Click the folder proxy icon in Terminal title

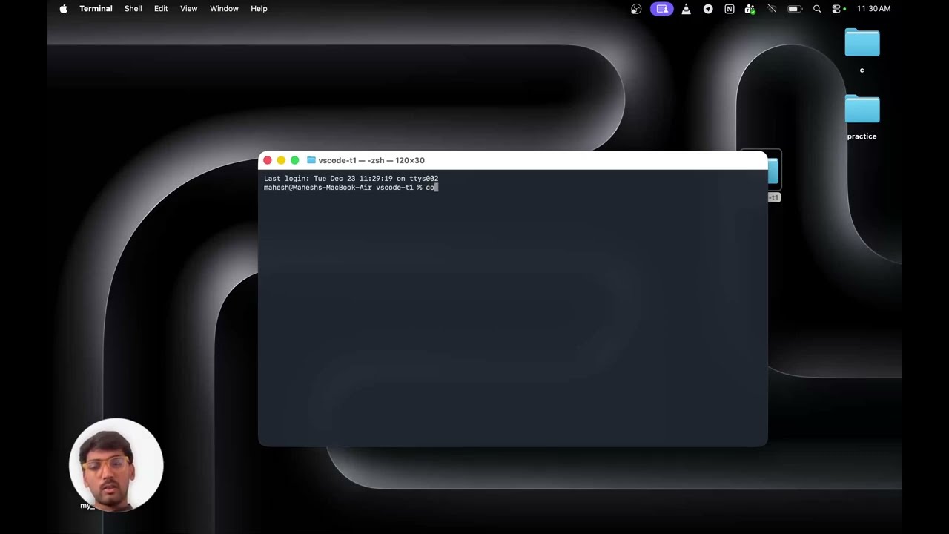311,160
